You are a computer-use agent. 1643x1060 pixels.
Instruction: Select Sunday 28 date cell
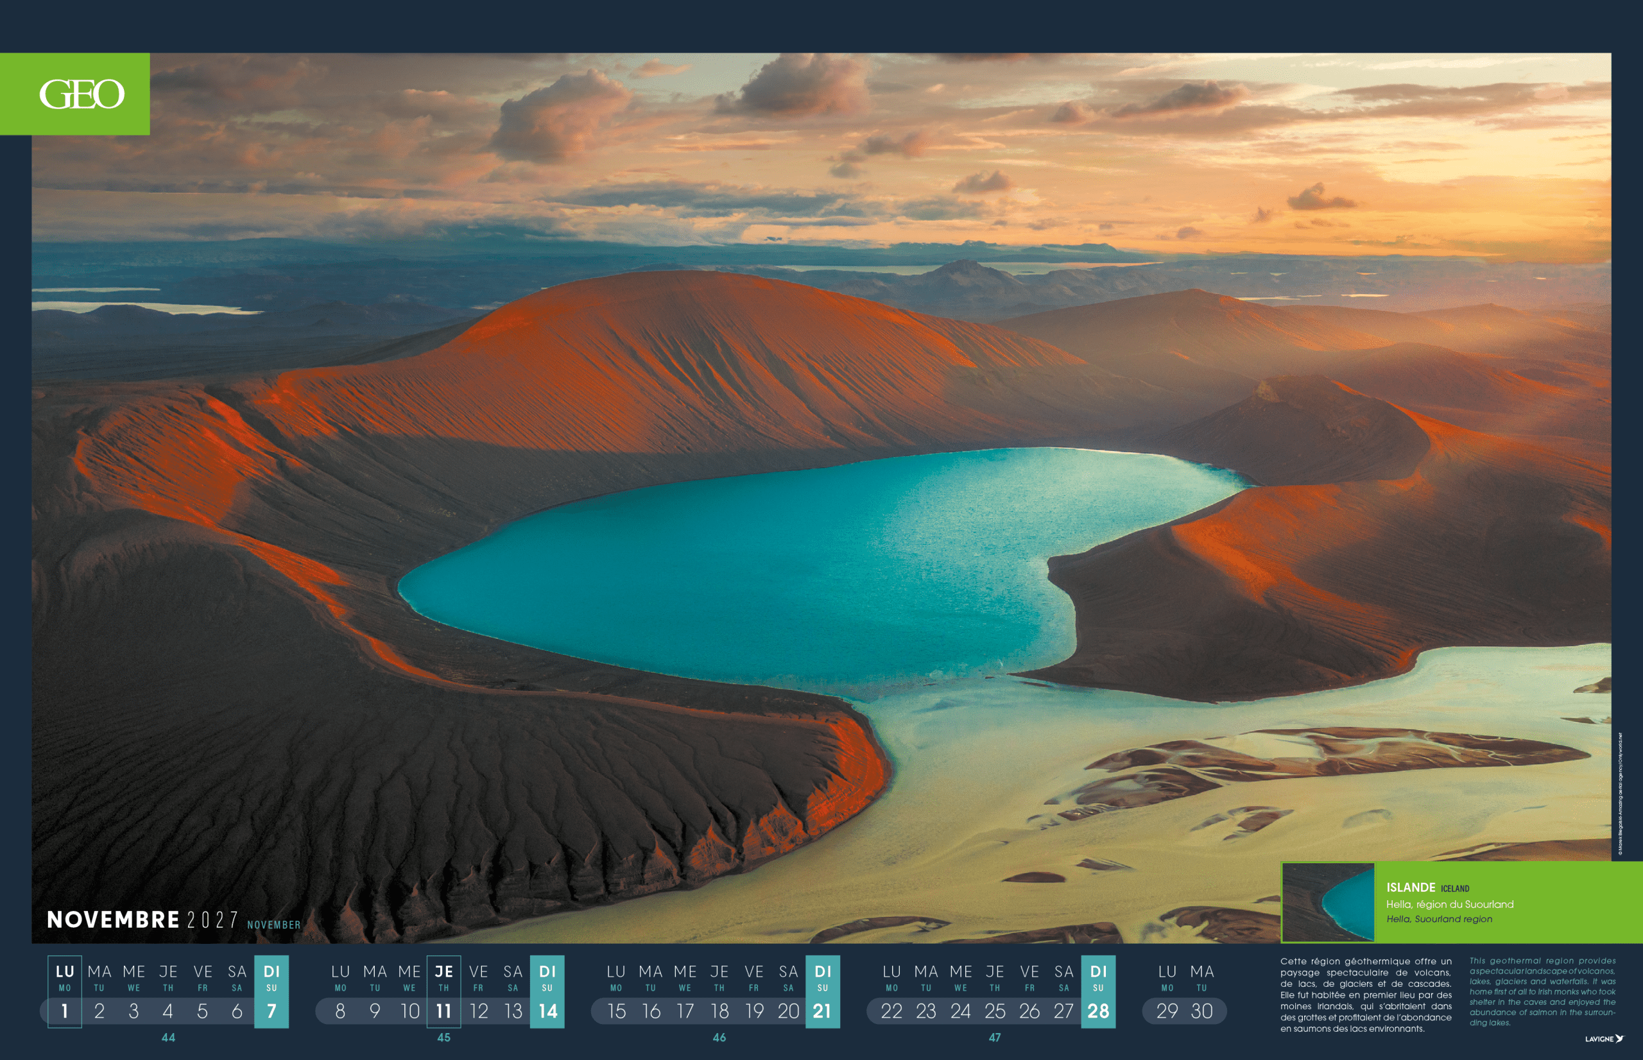click(x=1098, y=1011)
